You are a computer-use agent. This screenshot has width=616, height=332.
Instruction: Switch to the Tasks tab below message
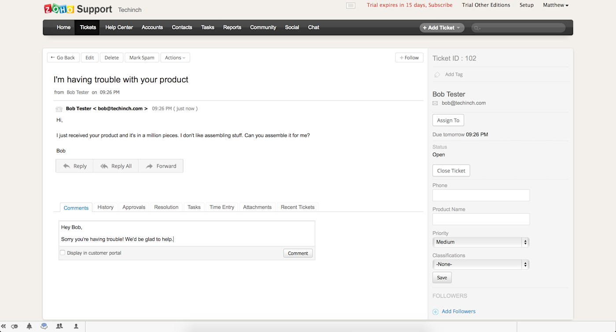click(194, 207)
